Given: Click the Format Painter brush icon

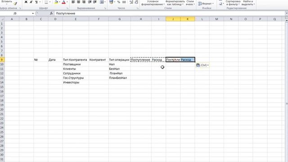Looking at the screenshot, I should pyautogui.click(x=15, y=3).
